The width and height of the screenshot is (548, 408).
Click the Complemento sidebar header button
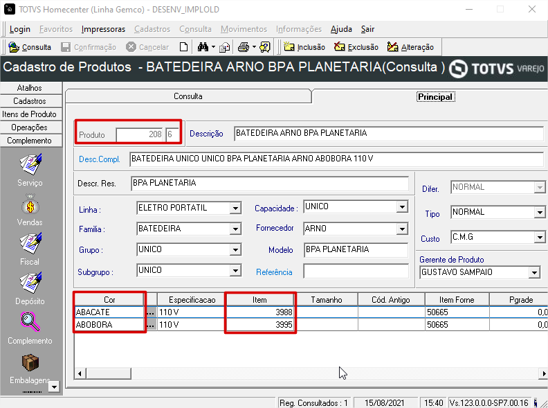31,141
